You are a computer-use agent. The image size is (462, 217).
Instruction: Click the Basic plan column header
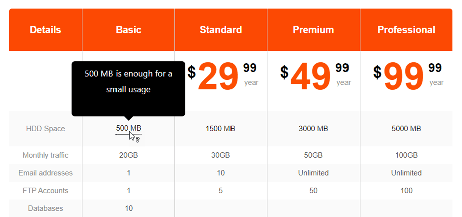pyautogui.click(x=128, y=30)
